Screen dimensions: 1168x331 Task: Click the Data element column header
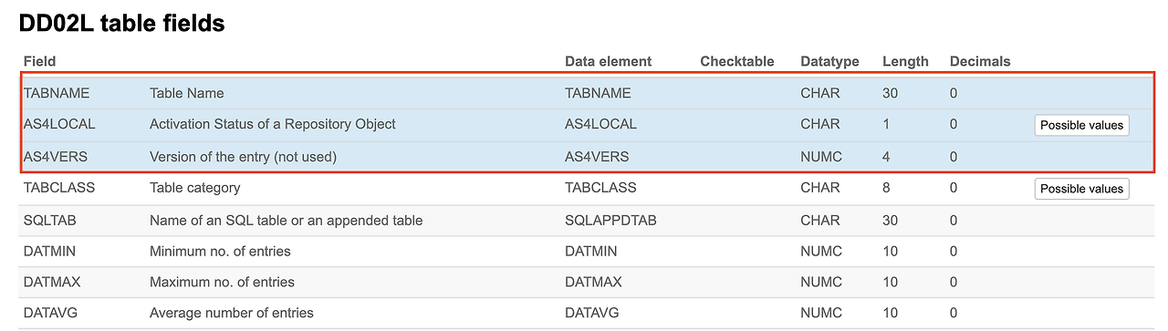point(609,61)
